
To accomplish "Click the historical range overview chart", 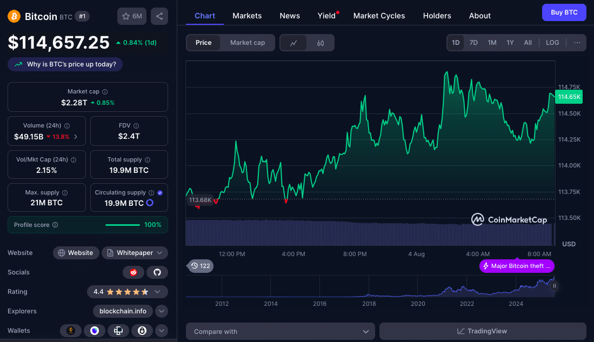I will (370, 286).
